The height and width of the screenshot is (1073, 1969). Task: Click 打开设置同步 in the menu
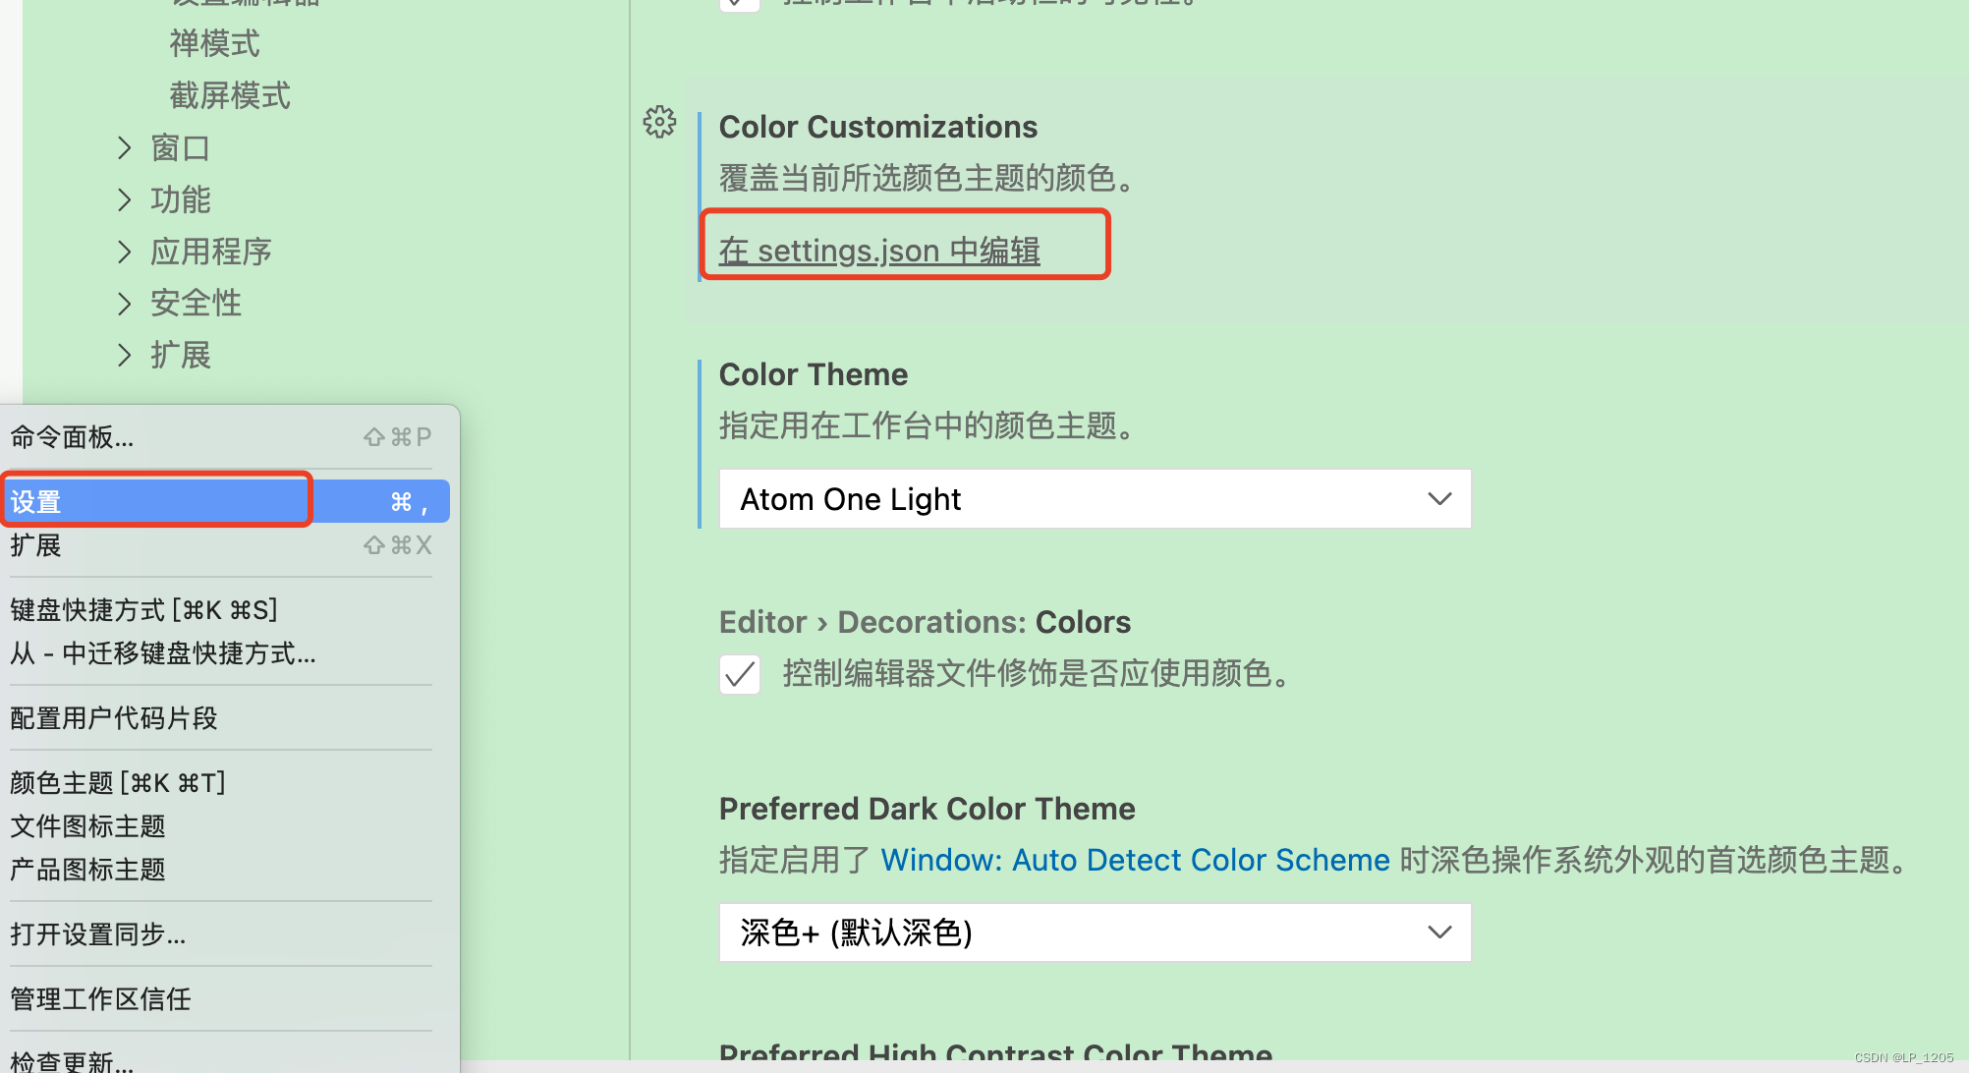[97, 934]
